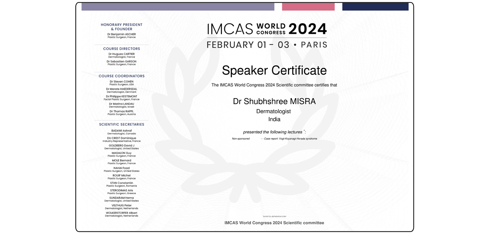Click "Plastic Surgeon, Greece" role line
Viewport: 490px width, 234px height.
click(x=121, y=193)
